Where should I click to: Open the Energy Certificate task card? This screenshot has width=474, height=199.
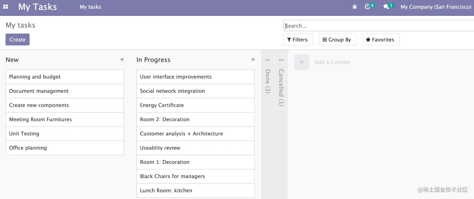click(196, 105)
